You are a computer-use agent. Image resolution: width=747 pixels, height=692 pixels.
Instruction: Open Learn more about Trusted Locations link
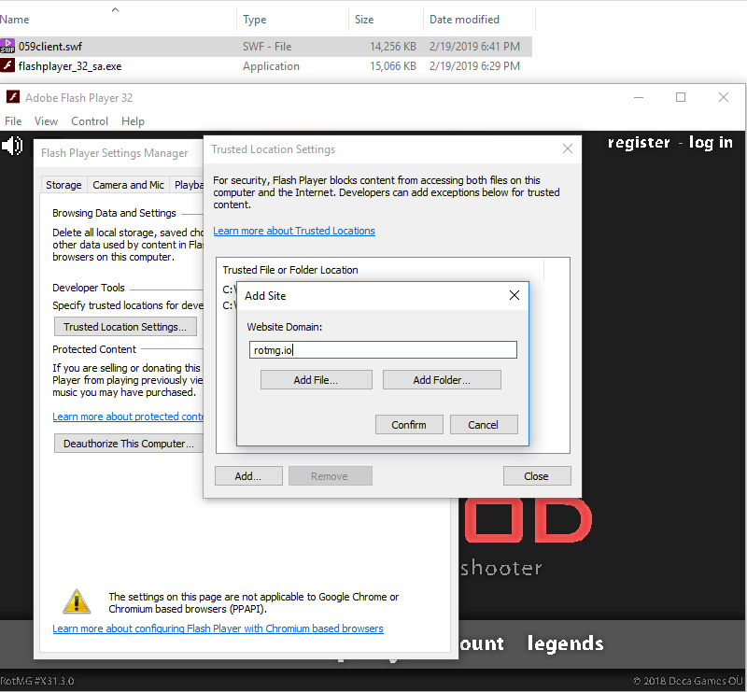tap(294, 231)
